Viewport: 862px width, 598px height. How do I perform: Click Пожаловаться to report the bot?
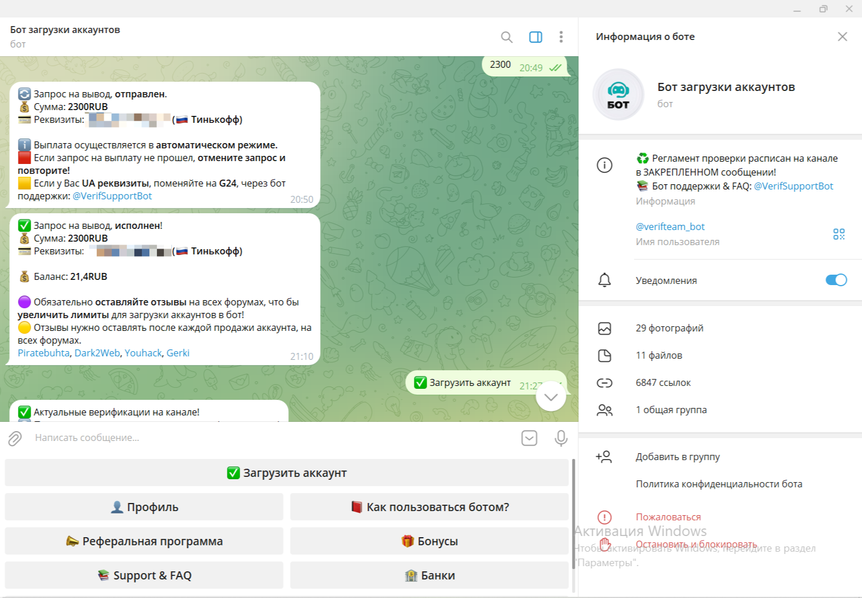[668, 517]
